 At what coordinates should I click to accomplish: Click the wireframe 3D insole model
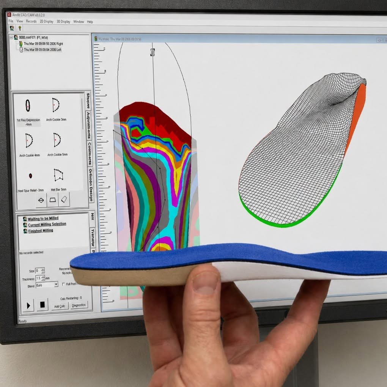click(x=303, y=150)
